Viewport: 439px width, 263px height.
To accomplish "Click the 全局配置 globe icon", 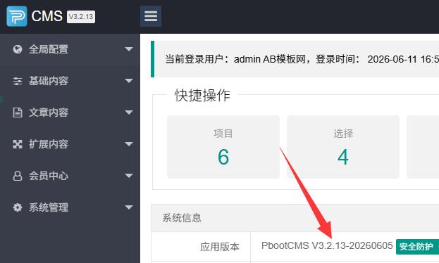I will tap(18, 49).
